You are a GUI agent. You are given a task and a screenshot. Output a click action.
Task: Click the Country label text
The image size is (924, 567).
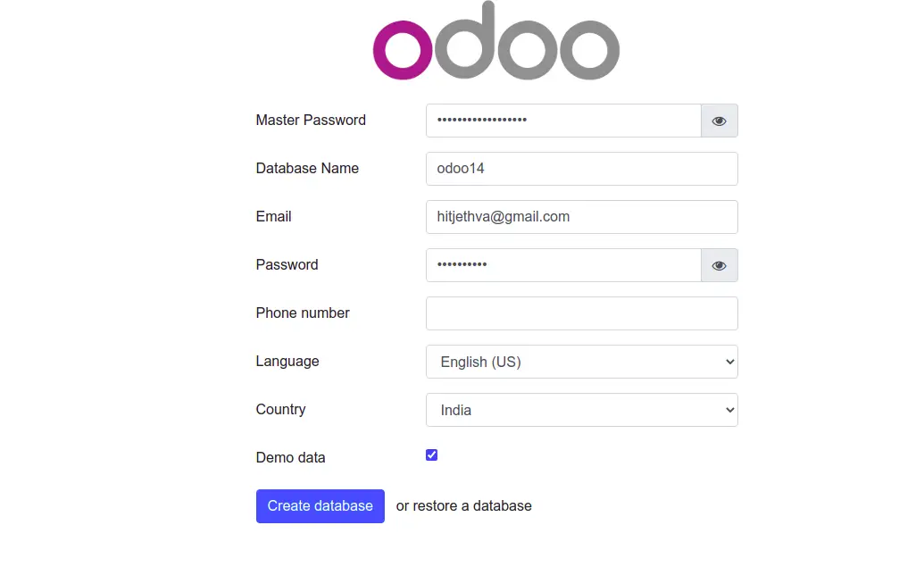[280, 410]
